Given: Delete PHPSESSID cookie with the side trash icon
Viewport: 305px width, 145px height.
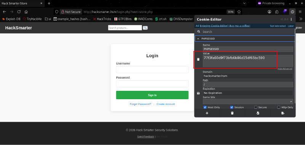Looking at the screenshot, I should point(198,60).
